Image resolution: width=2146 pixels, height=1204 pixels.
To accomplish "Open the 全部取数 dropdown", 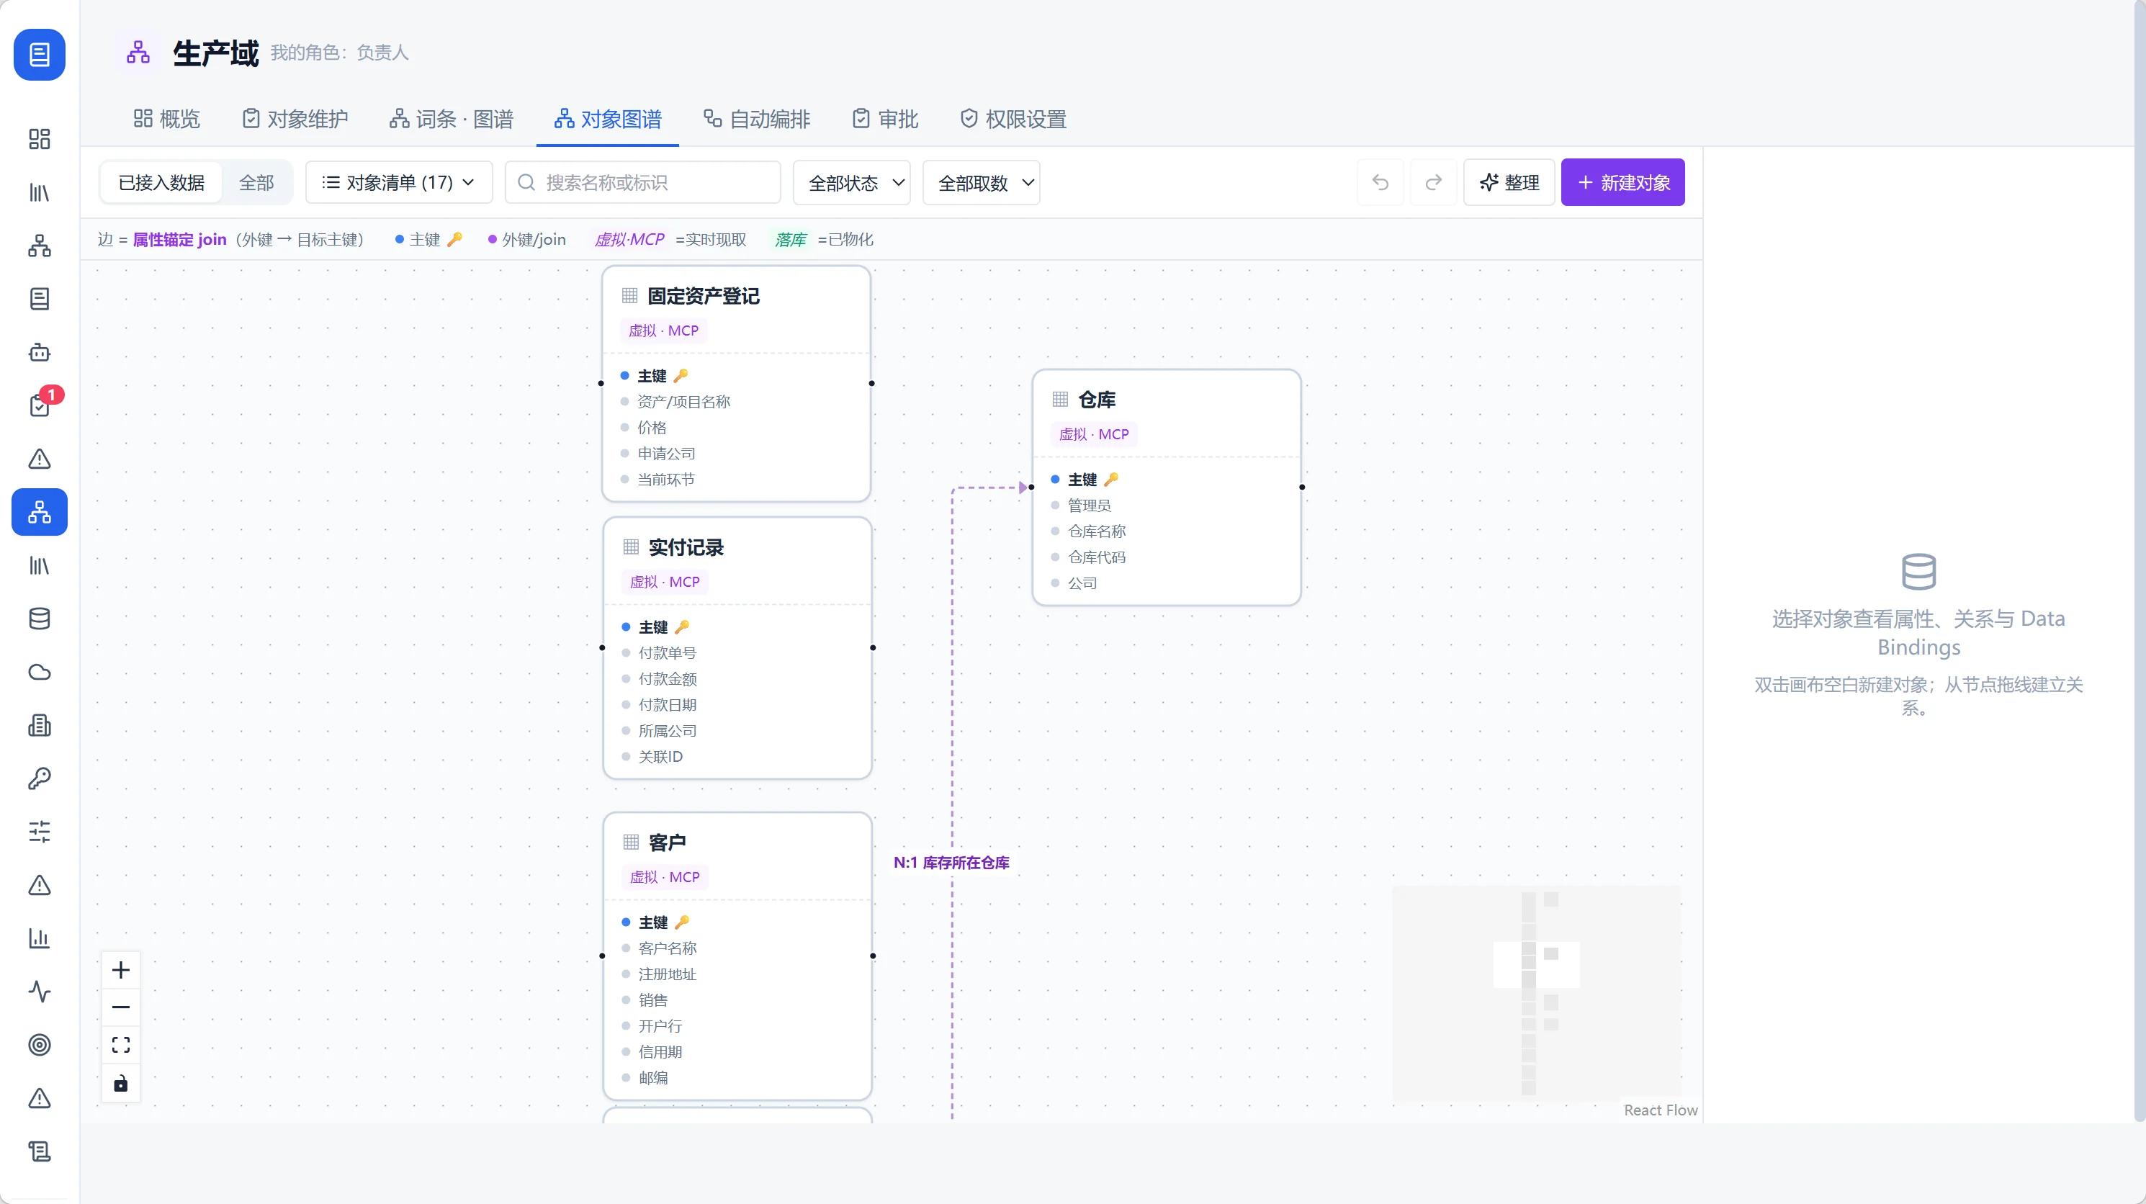I will pyautogui.click(x=982, y=182).
